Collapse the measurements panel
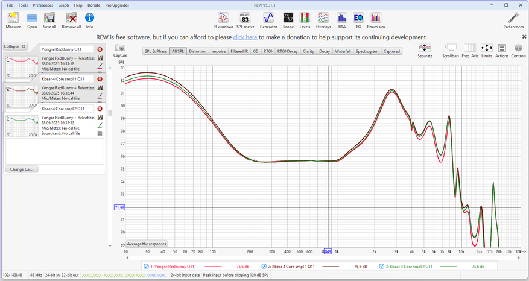529x281 pixels. click(15, 46)
